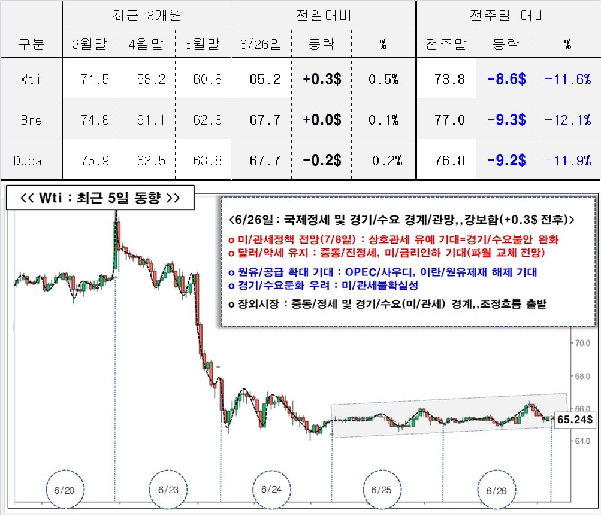The image size is (601, 516).
Task: Click Bre 5월말 value 62.8
Action: pos(207,120)
